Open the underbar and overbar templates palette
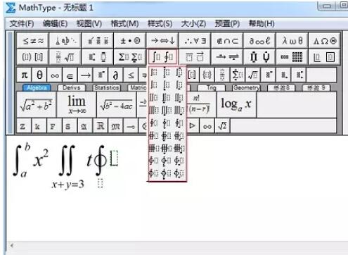This screenshot has width=348, height=255. [x=195, y=57]
